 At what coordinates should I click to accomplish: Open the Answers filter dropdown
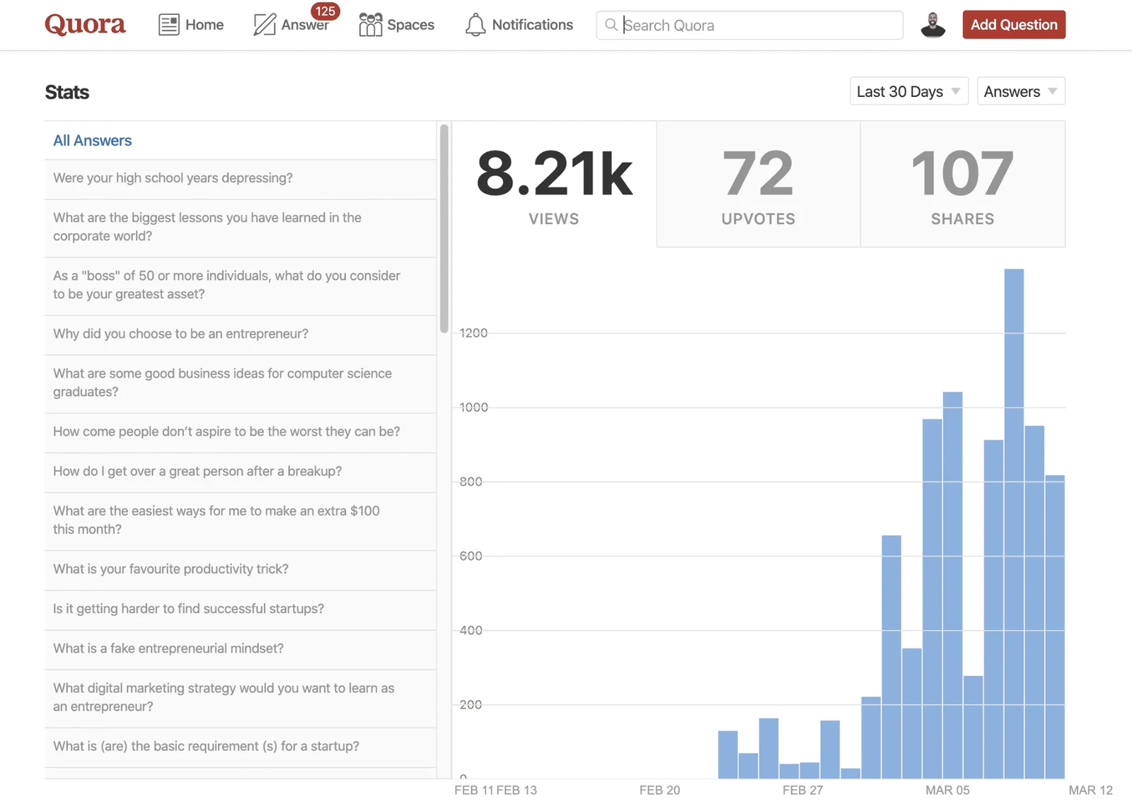click(1020, 91)
